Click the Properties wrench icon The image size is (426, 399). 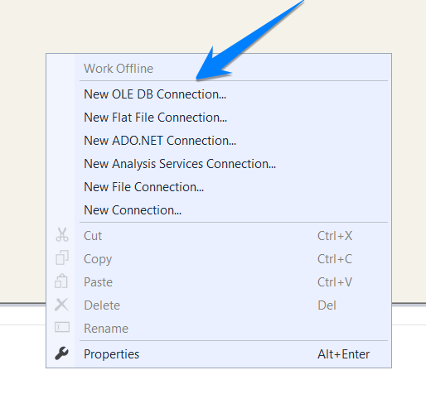(x=61, y=353)
